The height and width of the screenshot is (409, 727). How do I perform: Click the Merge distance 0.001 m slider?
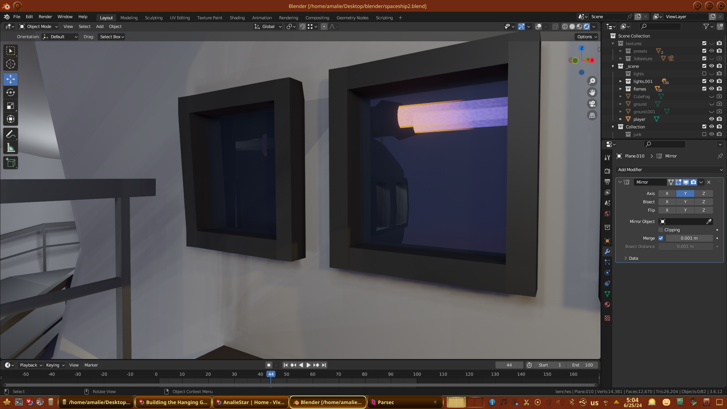689,238
